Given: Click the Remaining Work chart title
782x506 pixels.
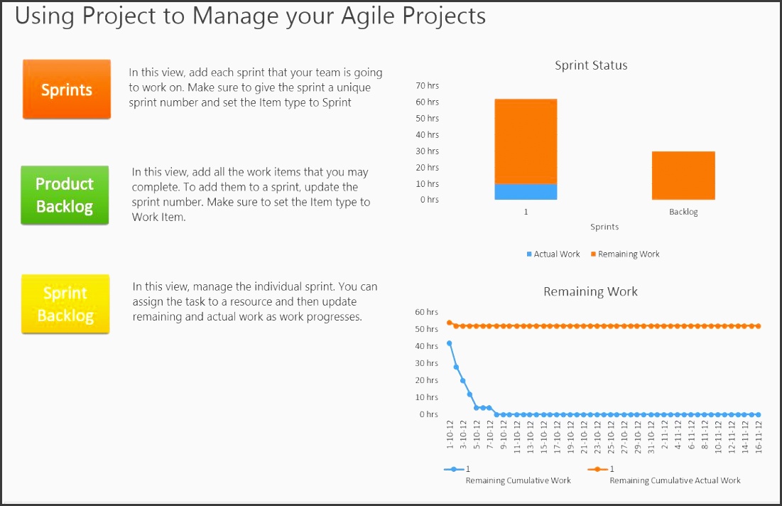Looking at the screenshot, I should 590,291.
